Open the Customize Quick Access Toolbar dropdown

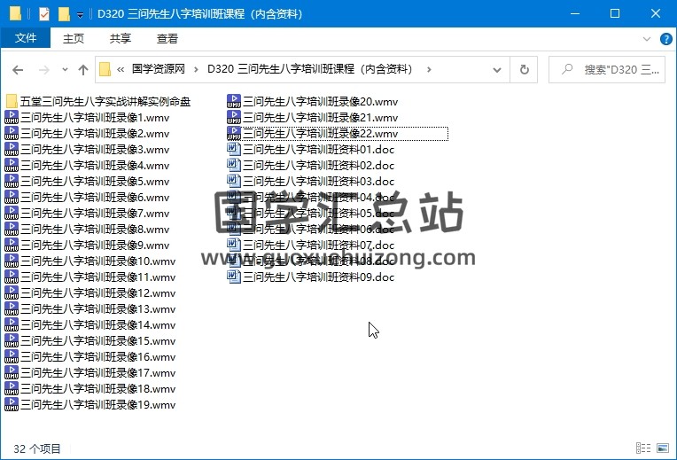click(80, 15)
